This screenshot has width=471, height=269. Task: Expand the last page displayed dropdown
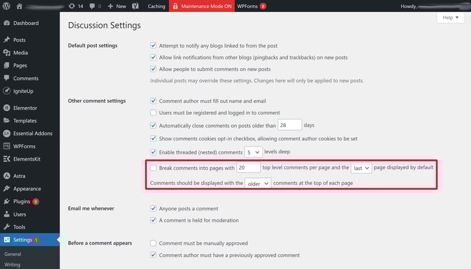(x=361, y=168)
